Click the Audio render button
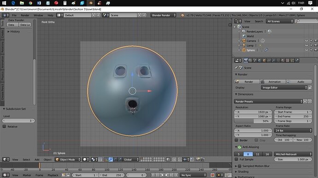318x178 pixels. (x=299, y=81)
